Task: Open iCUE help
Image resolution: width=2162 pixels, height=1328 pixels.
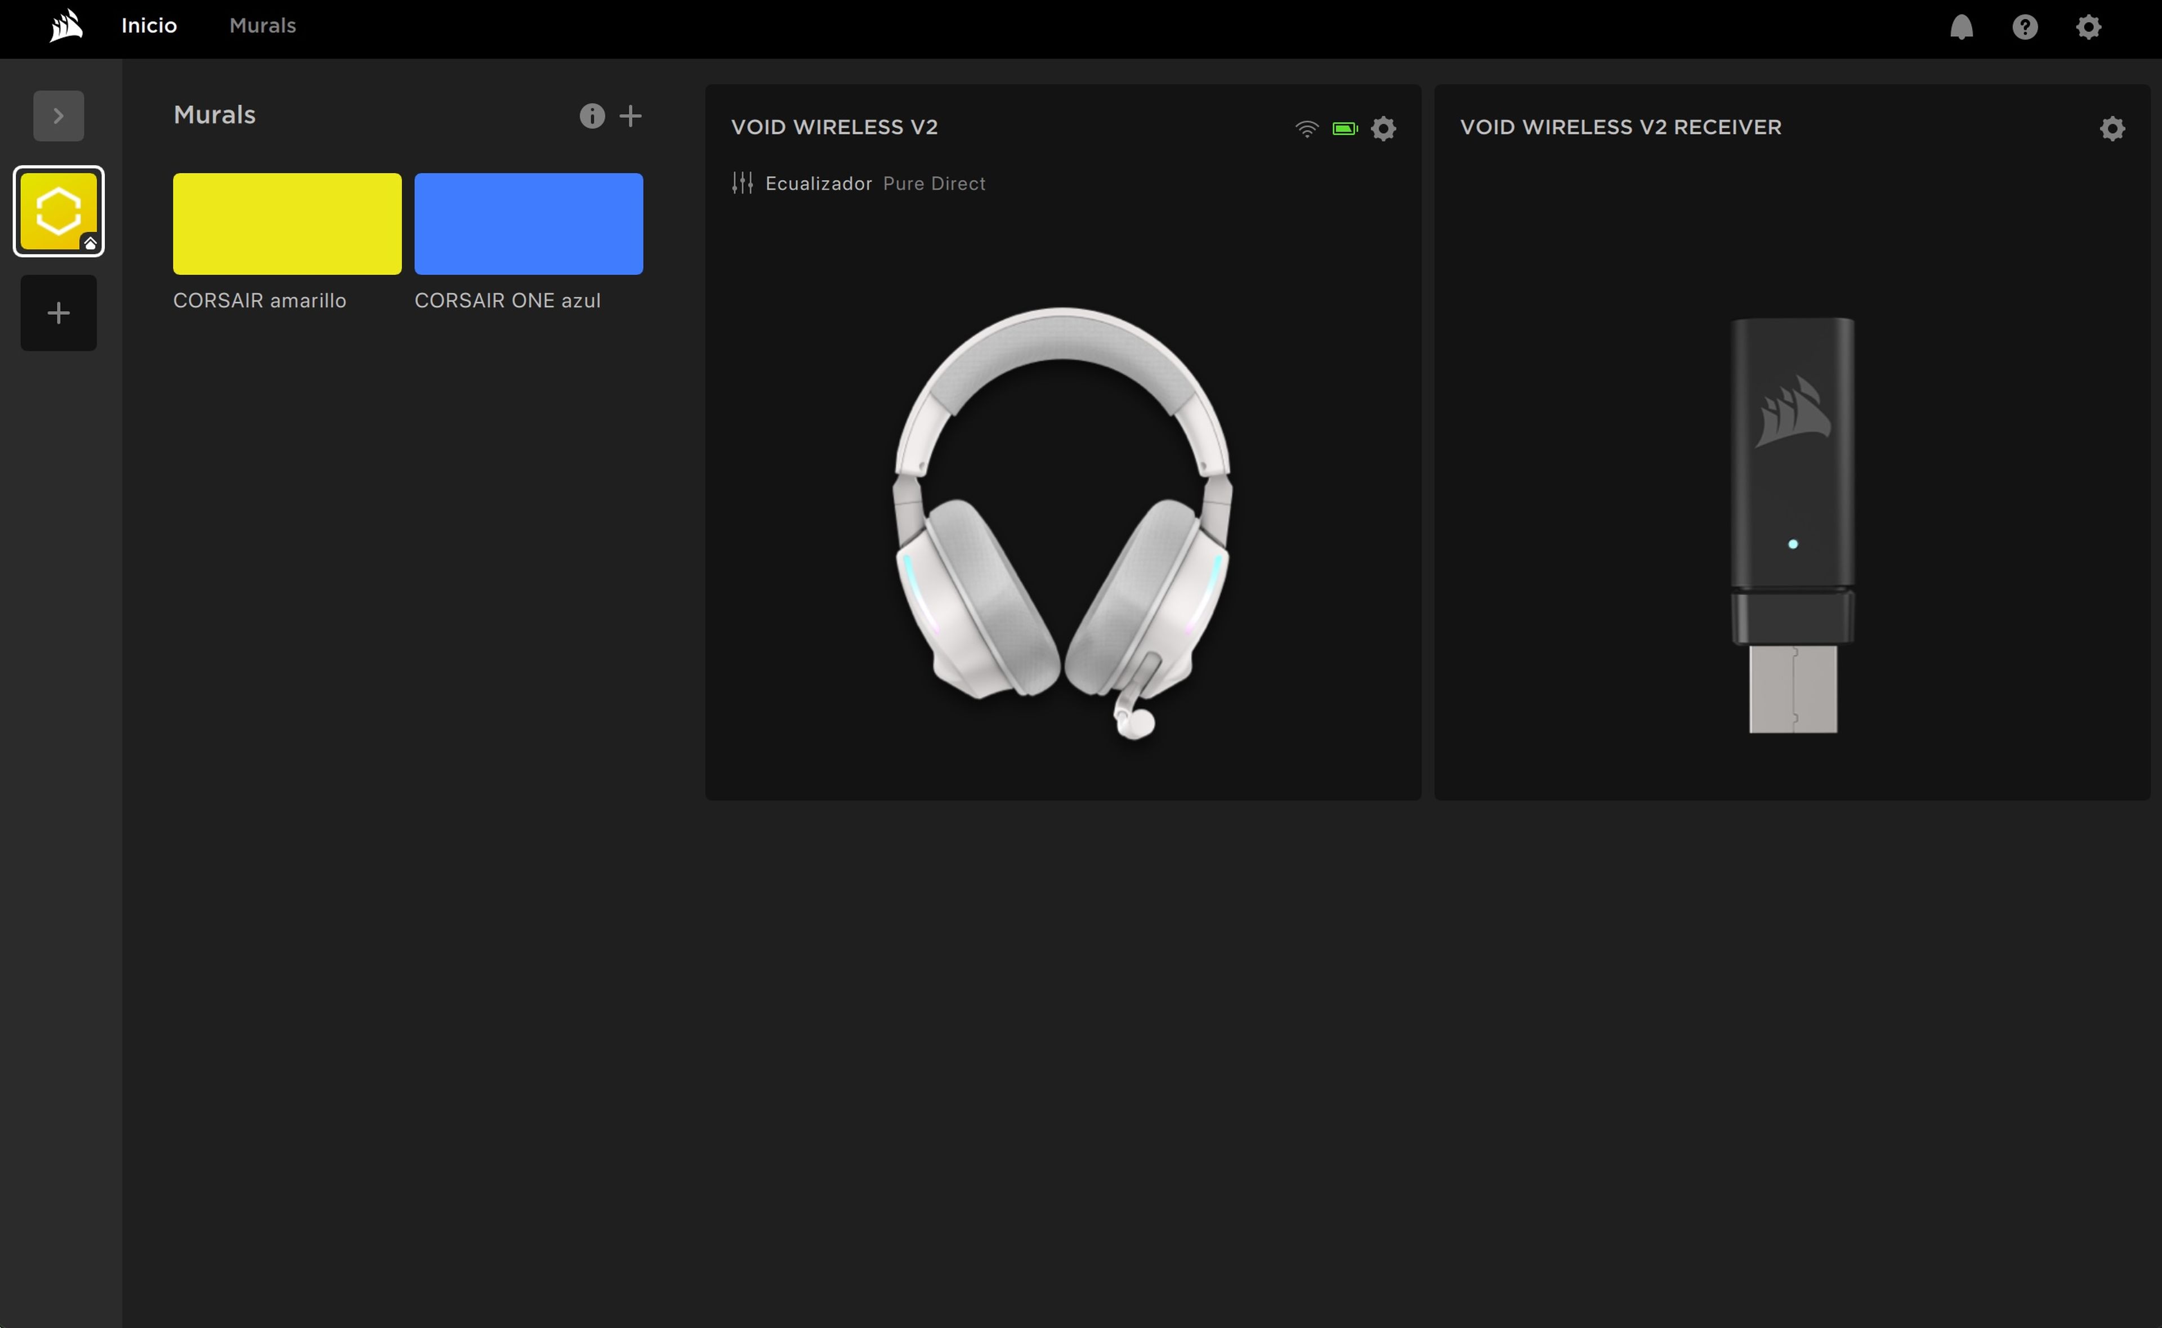Action: (2025, 26)
